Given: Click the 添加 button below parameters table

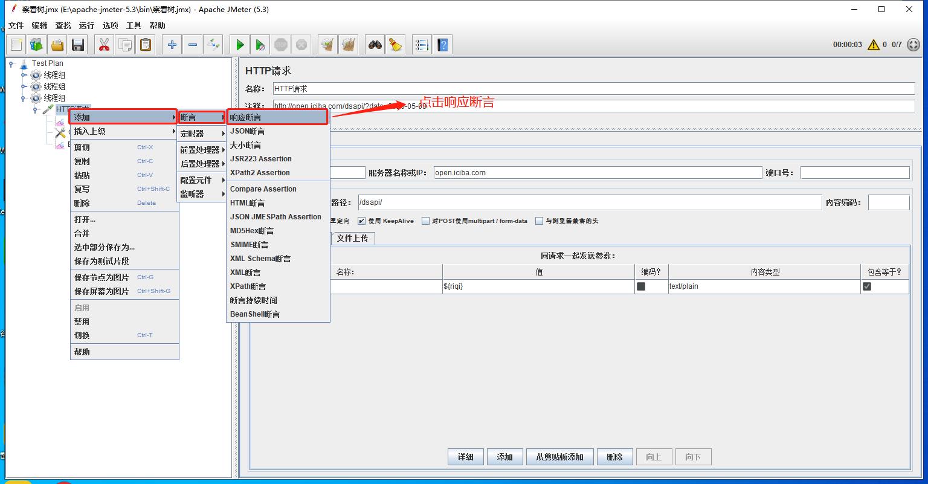Looking at the screenshot, I should pyautogui.click(x=505, y=457).
